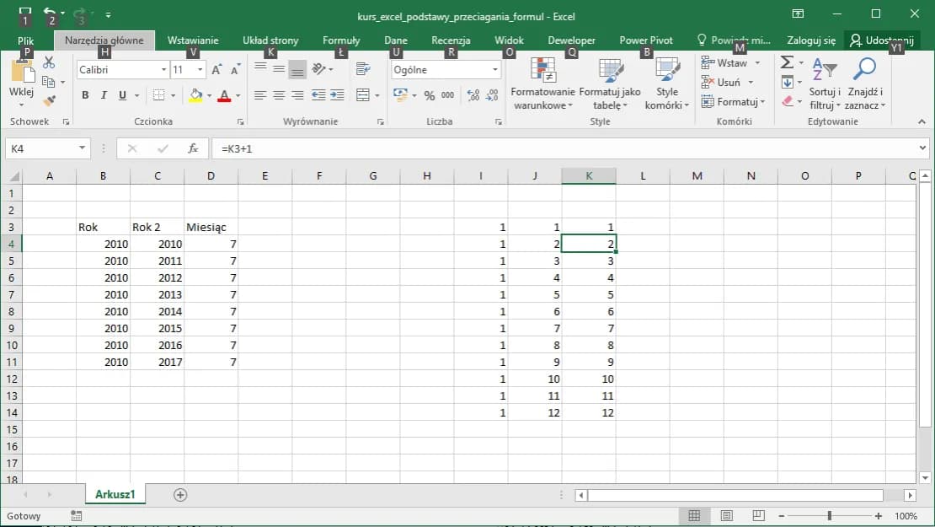Screen dimensions: 935x527
Task: Toggle Italic formatting
Action: 104,95
